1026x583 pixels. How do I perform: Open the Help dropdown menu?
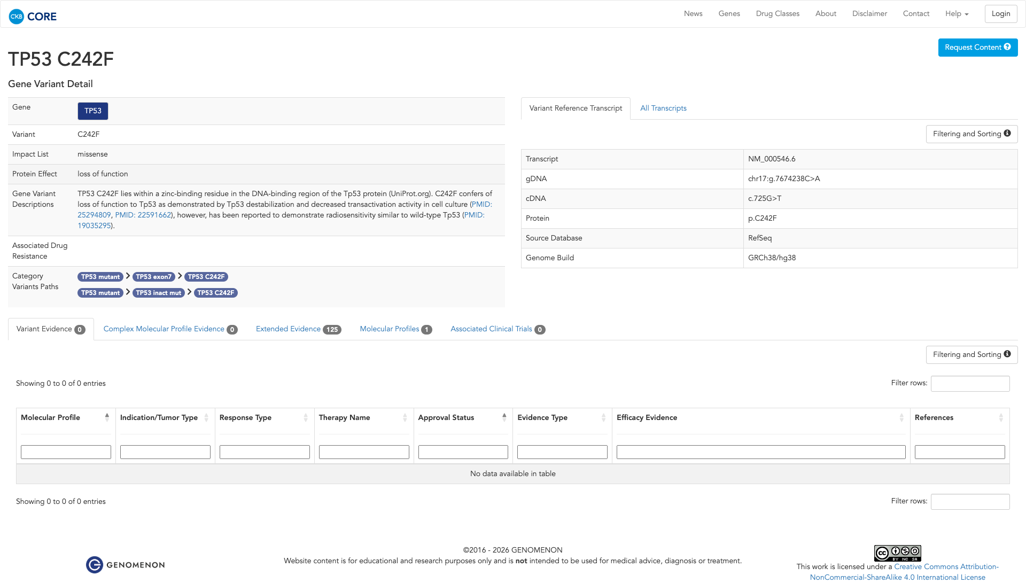click(957, 14)
